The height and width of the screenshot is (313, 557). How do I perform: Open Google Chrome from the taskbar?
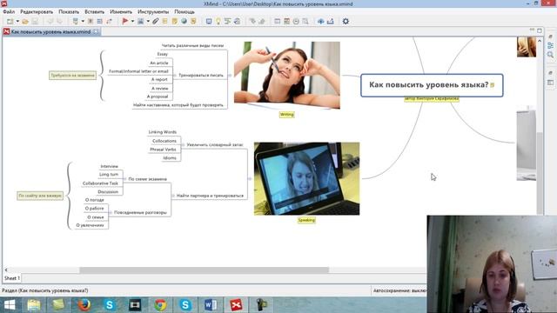(x=160, y=305)
